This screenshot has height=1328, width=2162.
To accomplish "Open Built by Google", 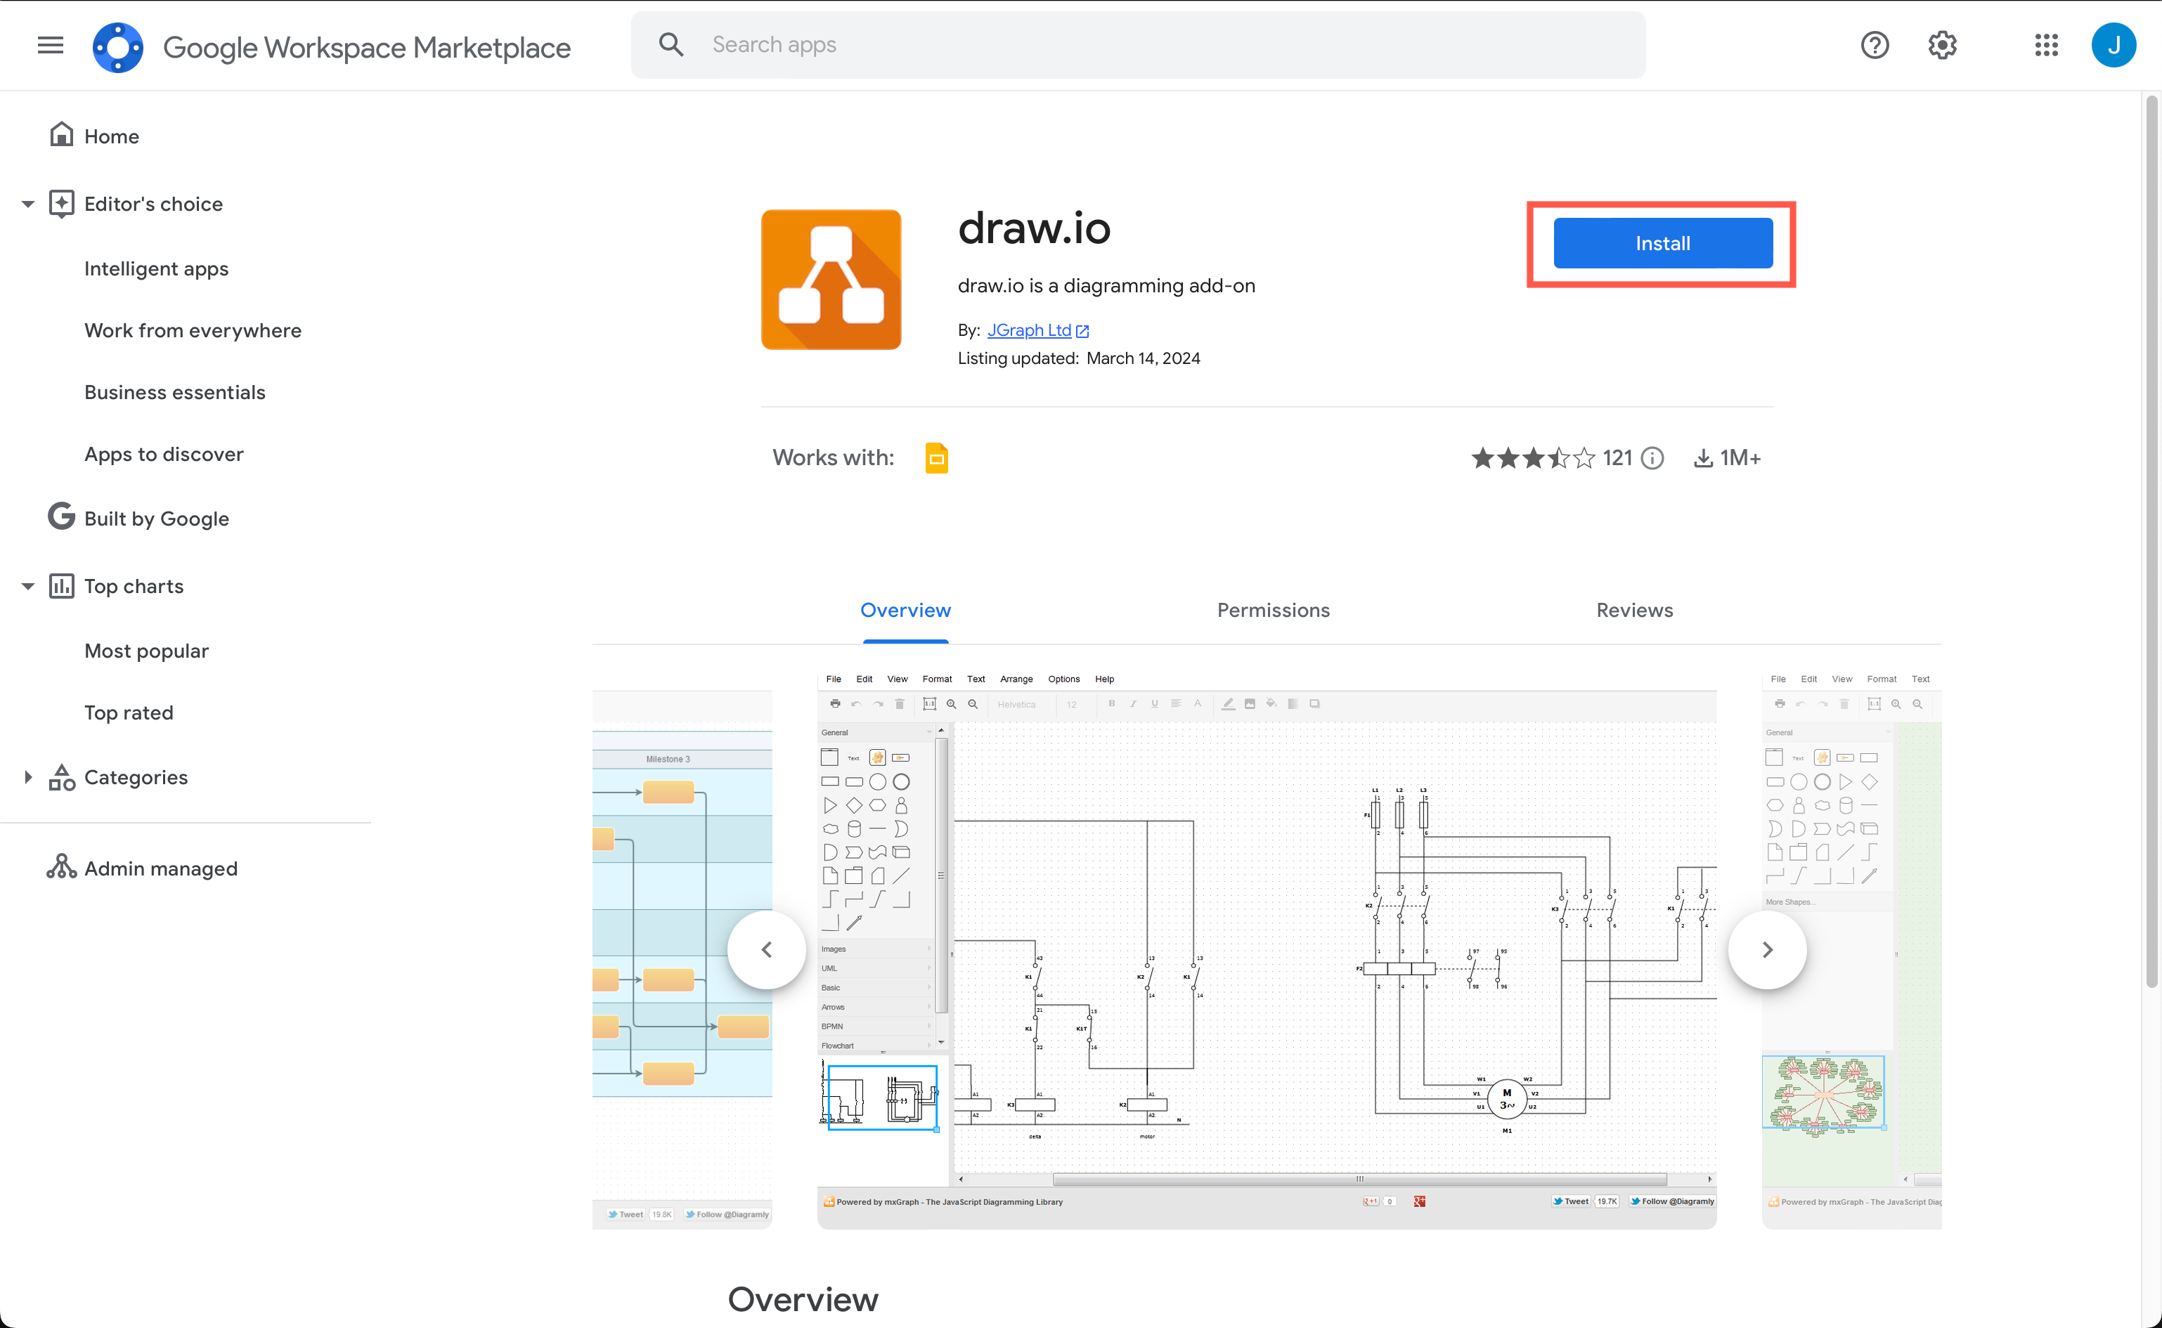I will tap(156, 519).
